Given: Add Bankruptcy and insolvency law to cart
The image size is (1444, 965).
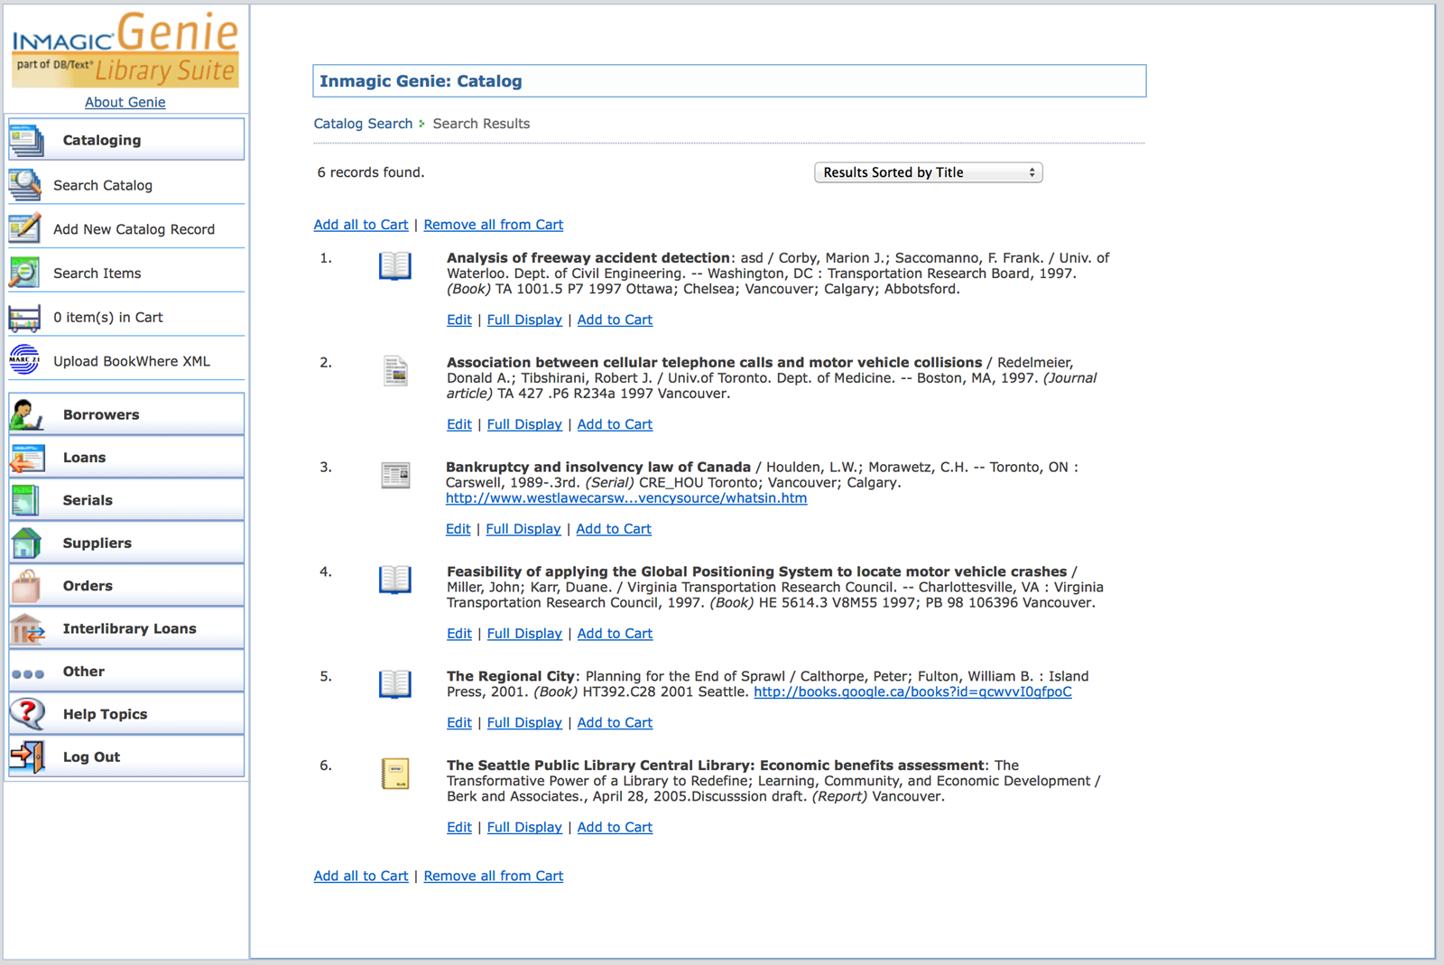Looking at the screenshot, I should (614, 529).
